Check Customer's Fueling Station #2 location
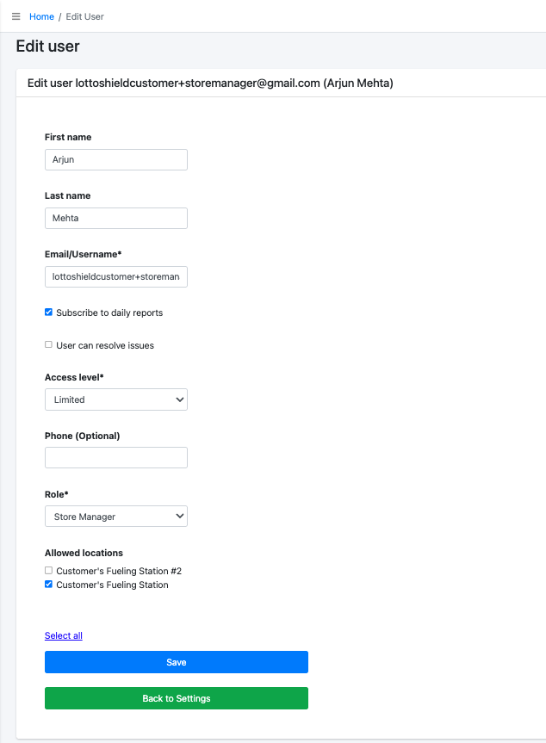This screenshot has height=743, width=546. (49, 571)
